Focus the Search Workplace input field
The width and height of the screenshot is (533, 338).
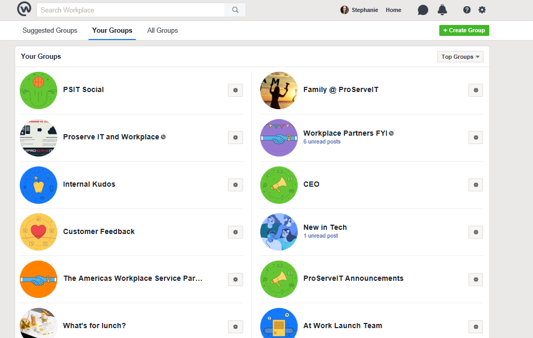pyautogui.click(x=131, y=10)
